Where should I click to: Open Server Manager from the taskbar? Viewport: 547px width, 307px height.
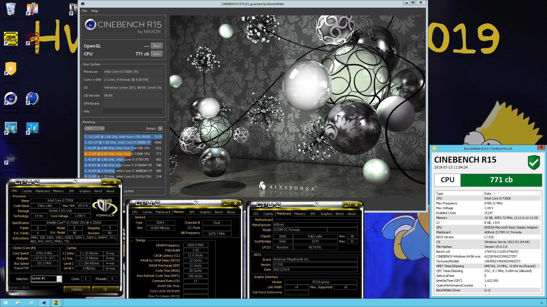[x=31, y=303]
